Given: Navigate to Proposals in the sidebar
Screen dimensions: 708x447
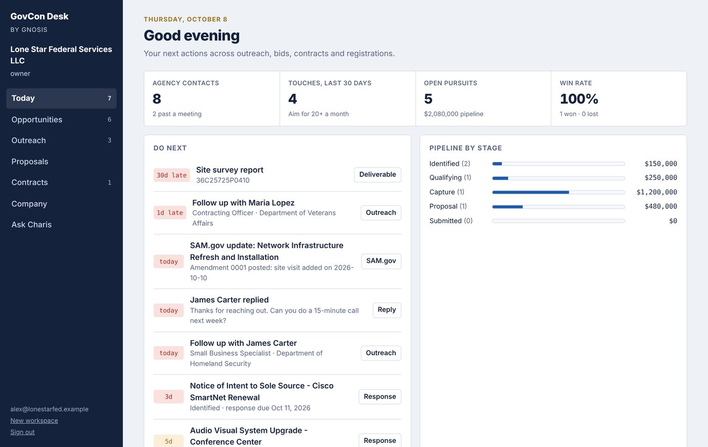Looking at the screenshot, I should click(61, 162).
